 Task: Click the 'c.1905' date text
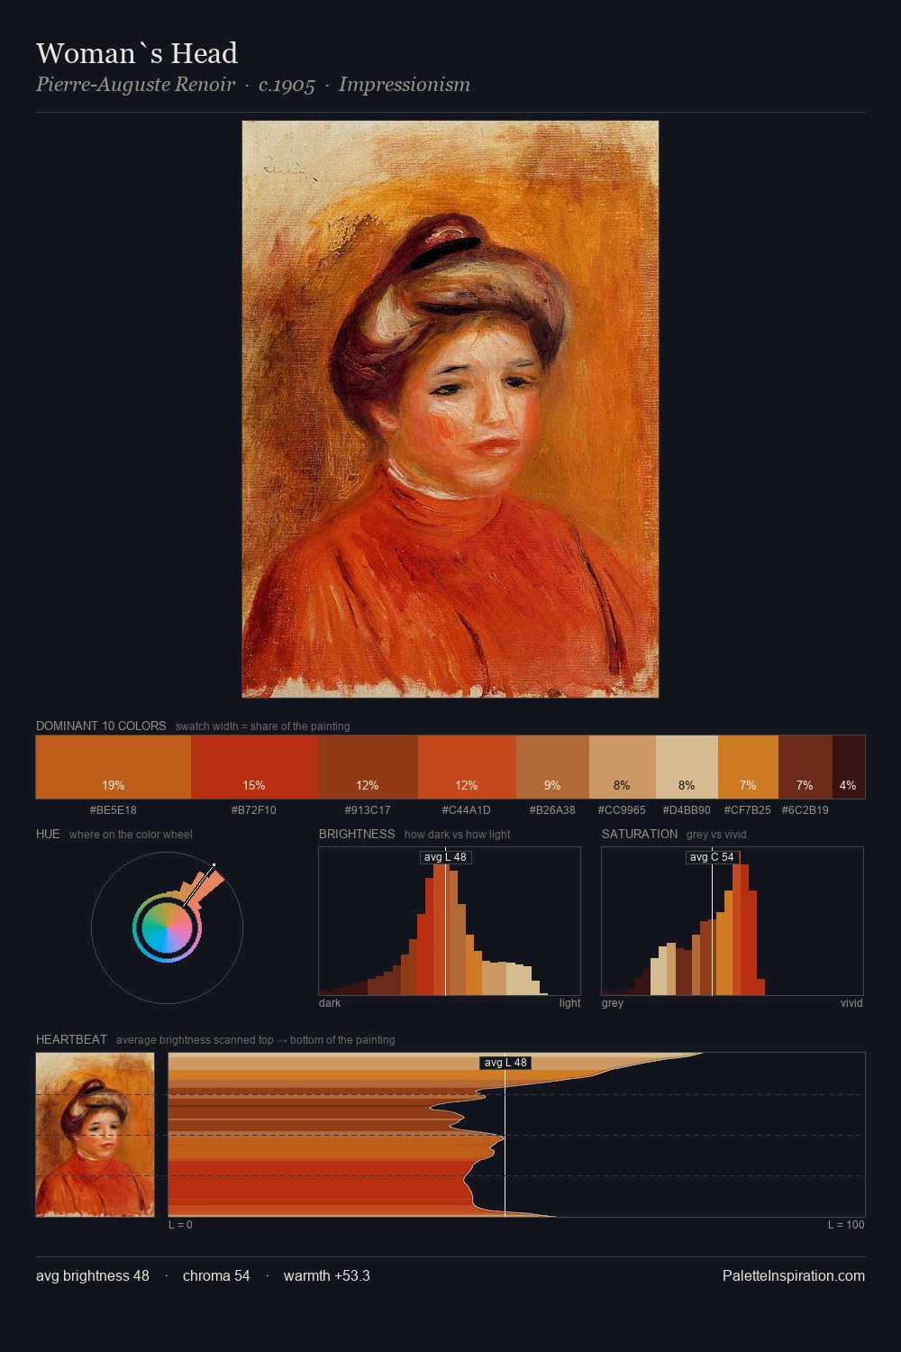pos(287,85)
